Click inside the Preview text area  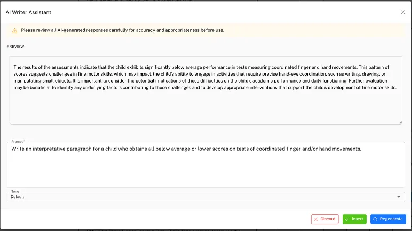(206, 90)
